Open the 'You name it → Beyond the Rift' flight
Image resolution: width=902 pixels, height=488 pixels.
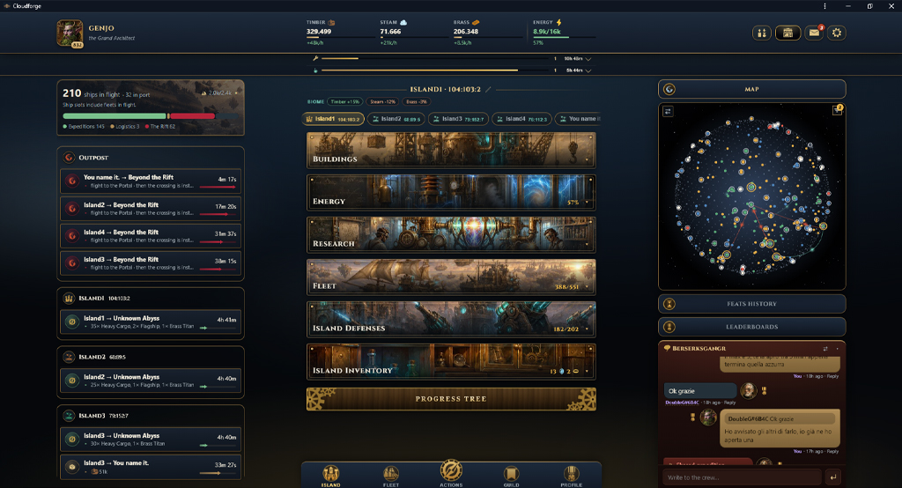151,181
